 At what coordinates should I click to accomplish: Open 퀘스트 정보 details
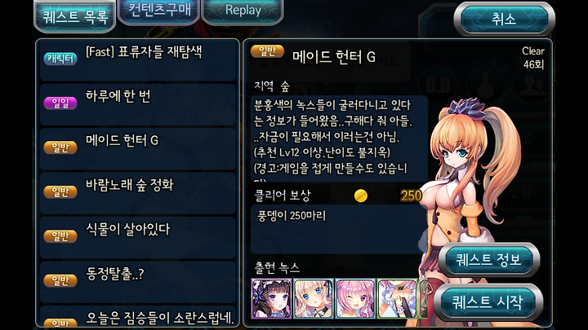coord(488,259)
